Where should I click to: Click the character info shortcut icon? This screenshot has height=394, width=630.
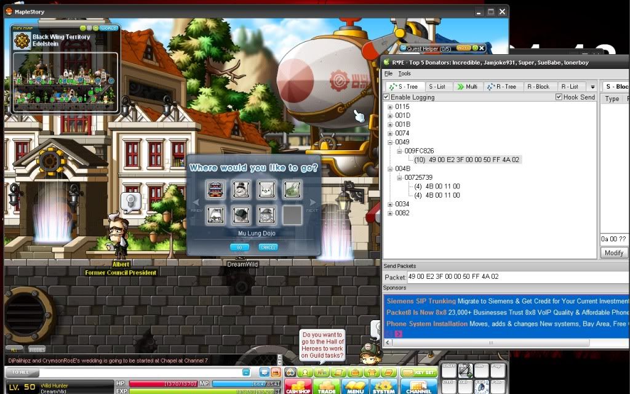tap(305, 372)
